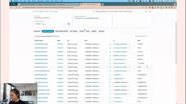
Task: Switch to the browser tab titled Dune
Action: point(69,4)
